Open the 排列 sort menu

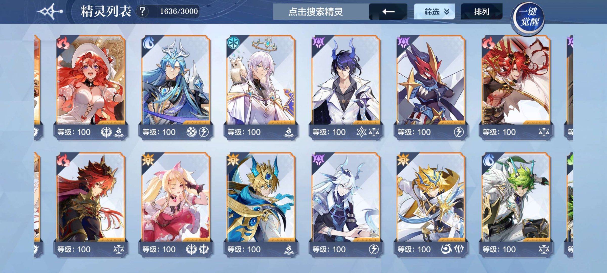tap(481, 12)
